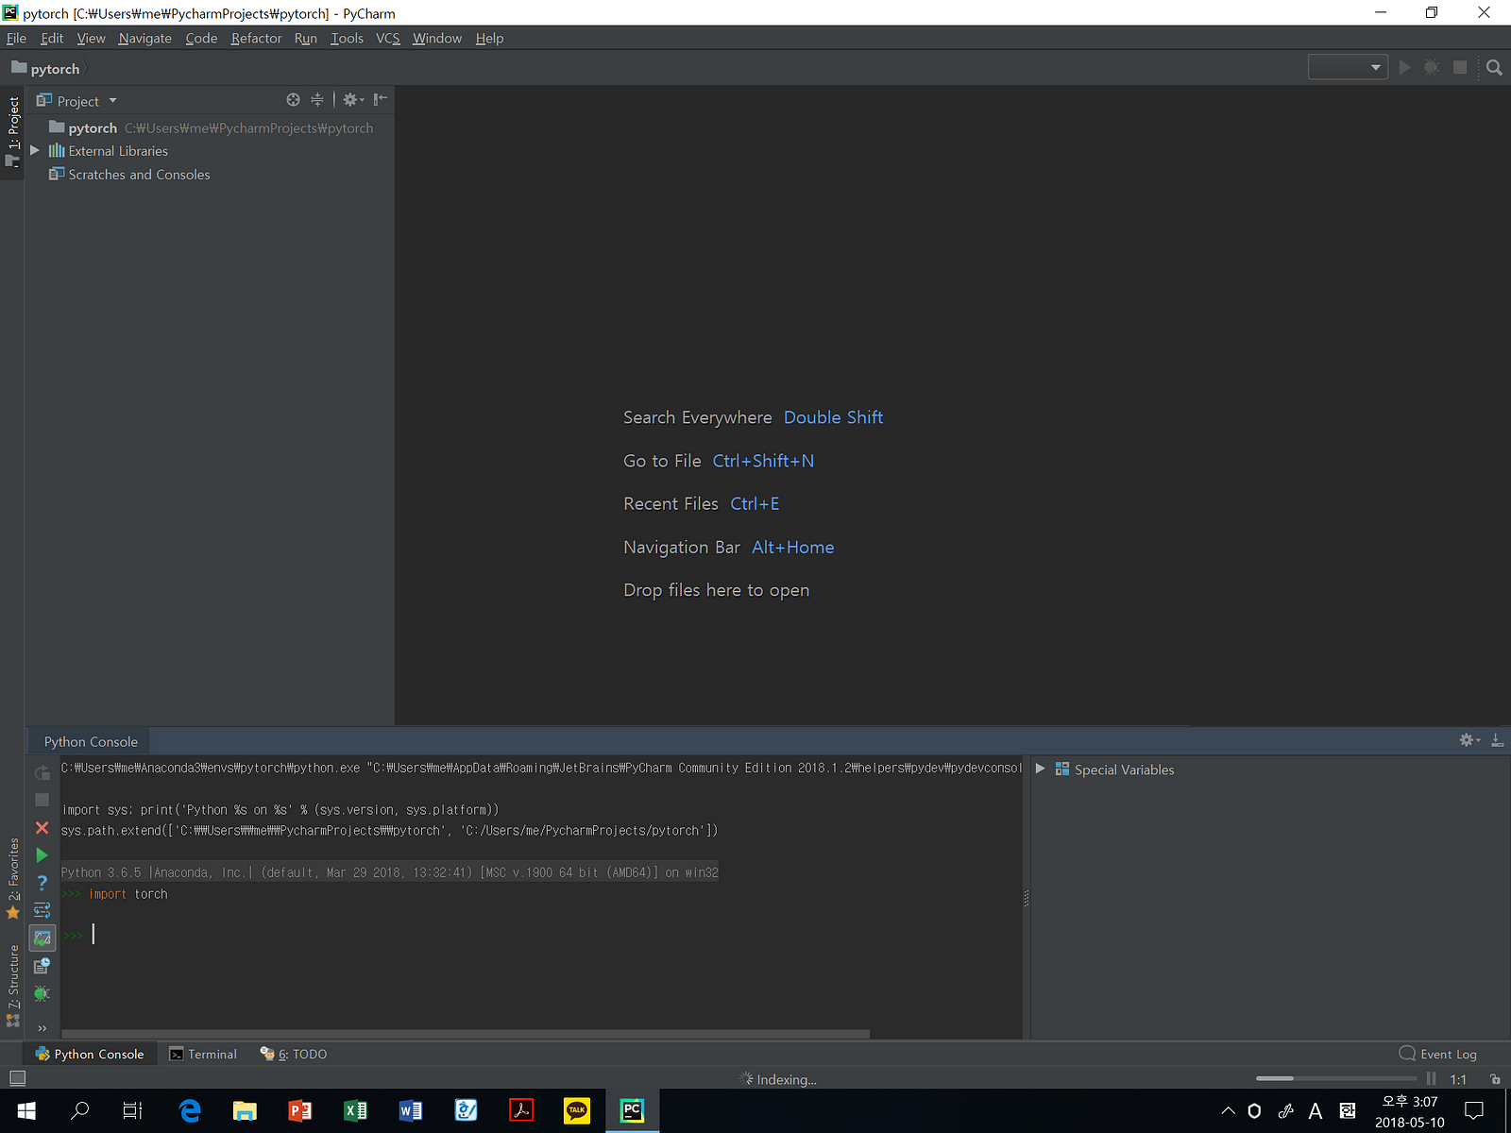
Task: Open Search Everywhere magnifier icon
Action: pyautogui.click(x=1494, y=68)
